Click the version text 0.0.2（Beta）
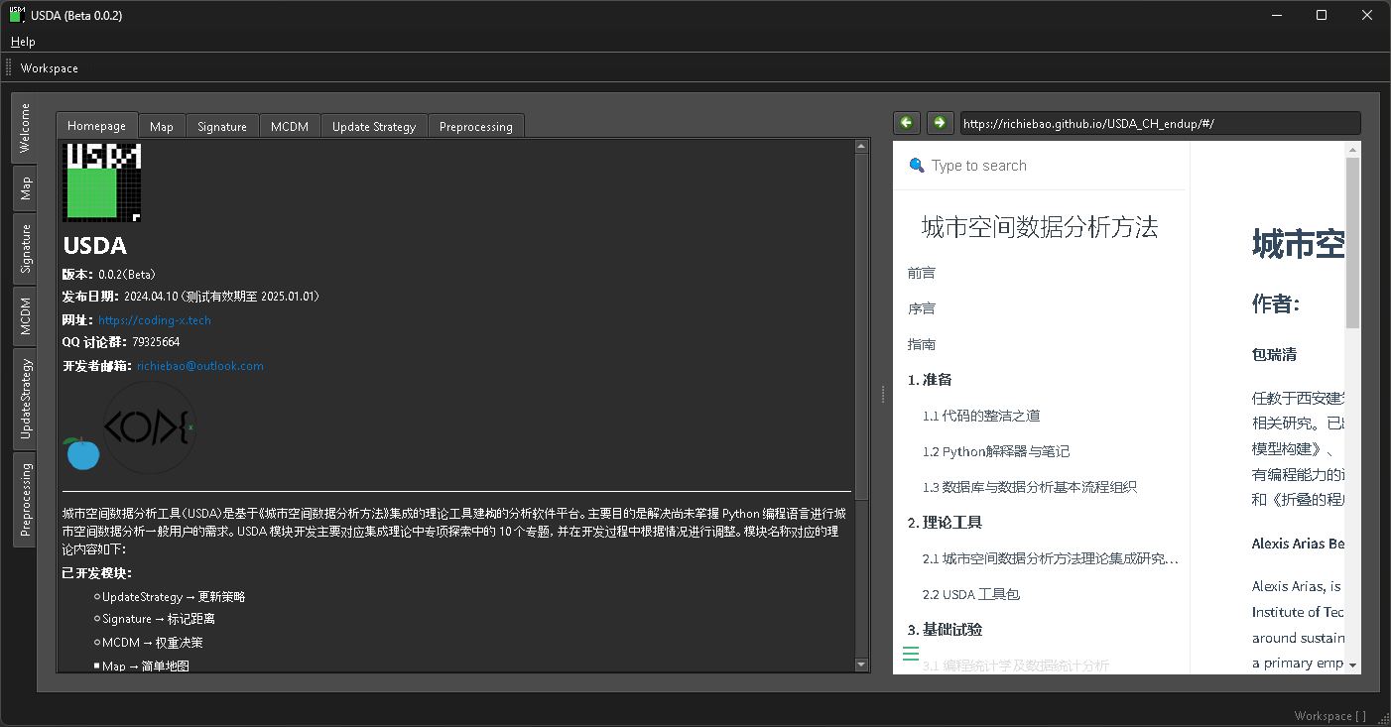The height and width of the screenshot is (727, 1391). tap(127, 275)
